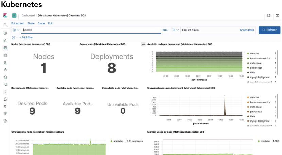Click Full screen in the dashboard menu
This screenshot has width=282, height=155.
coord(18,23)
